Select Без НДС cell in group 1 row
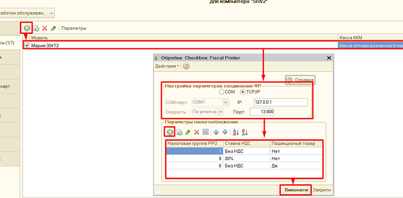Viewport: 403px width, 198px height. (x=247, y=151)
